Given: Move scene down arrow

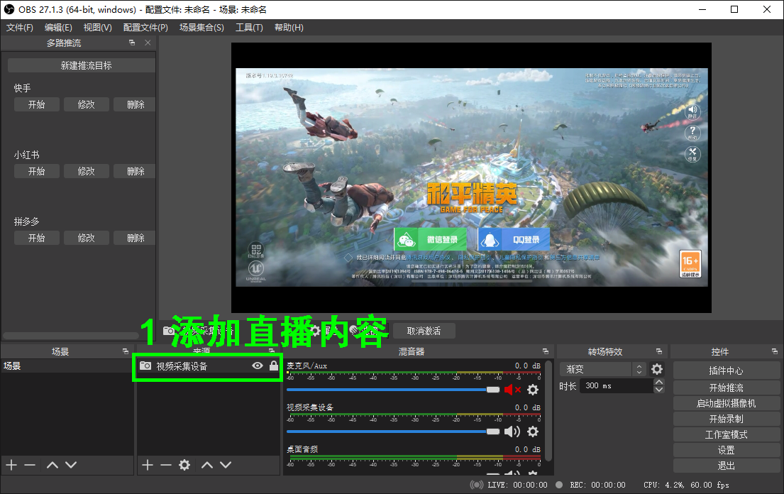Looking at the screenshot, I should [x=71, y=465].
